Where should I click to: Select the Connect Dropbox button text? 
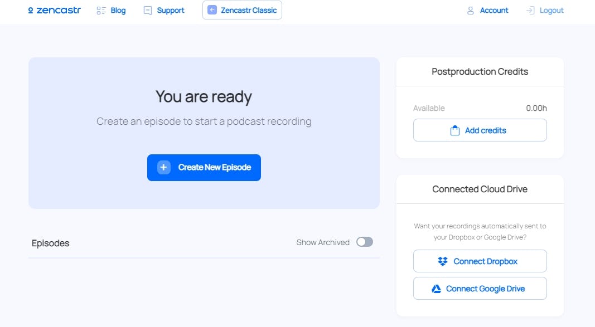tap(485, 261)
